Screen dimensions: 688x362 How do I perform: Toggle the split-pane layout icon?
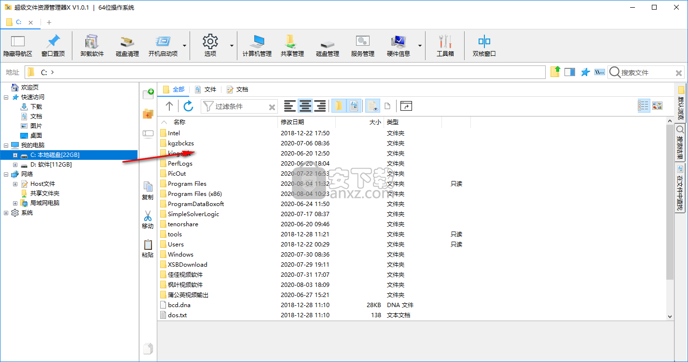click(570, 72)
